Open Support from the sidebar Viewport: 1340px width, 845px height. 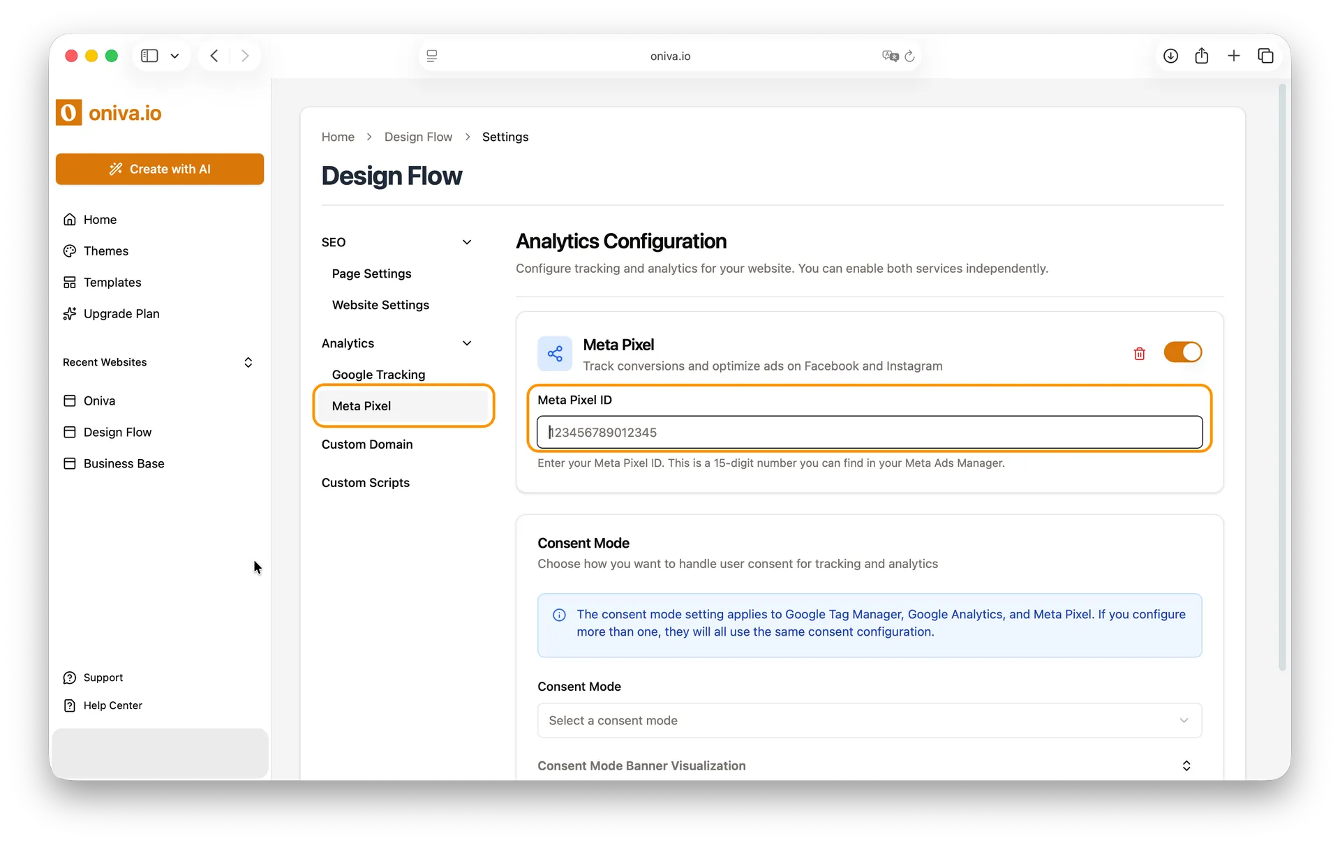(x=103, y=677)
